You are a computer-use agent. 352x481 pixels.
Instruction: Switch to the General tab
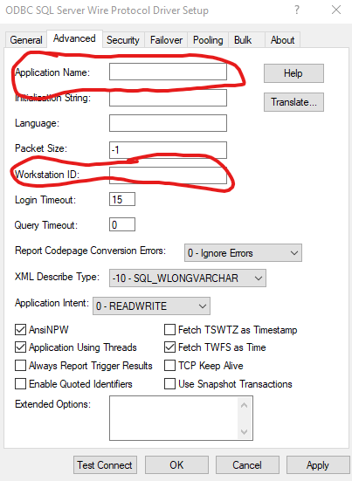click(x=26, y=40)
